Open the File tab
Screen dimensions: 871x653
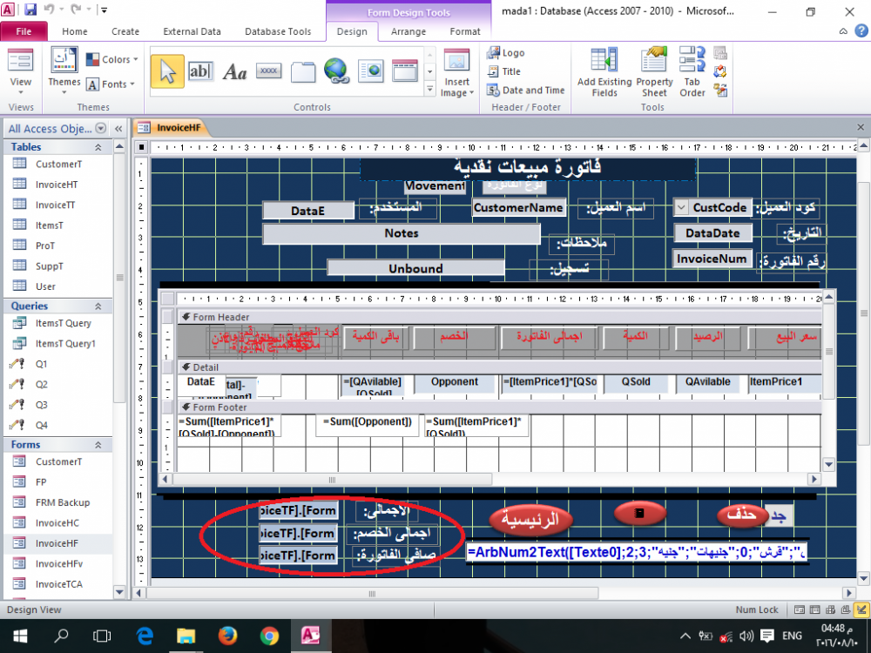pyautogui.click(x=24, y=31)
